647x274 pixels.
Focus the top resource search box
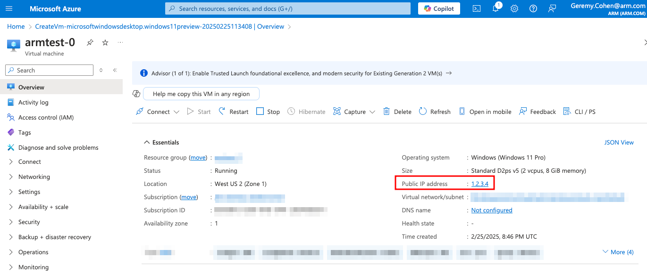pyautogui.click(x=288, y=8)
